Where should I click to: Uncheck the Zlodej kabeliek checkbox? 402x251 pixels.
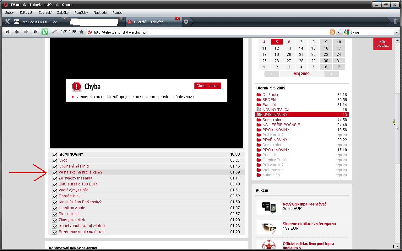point(55,220)
